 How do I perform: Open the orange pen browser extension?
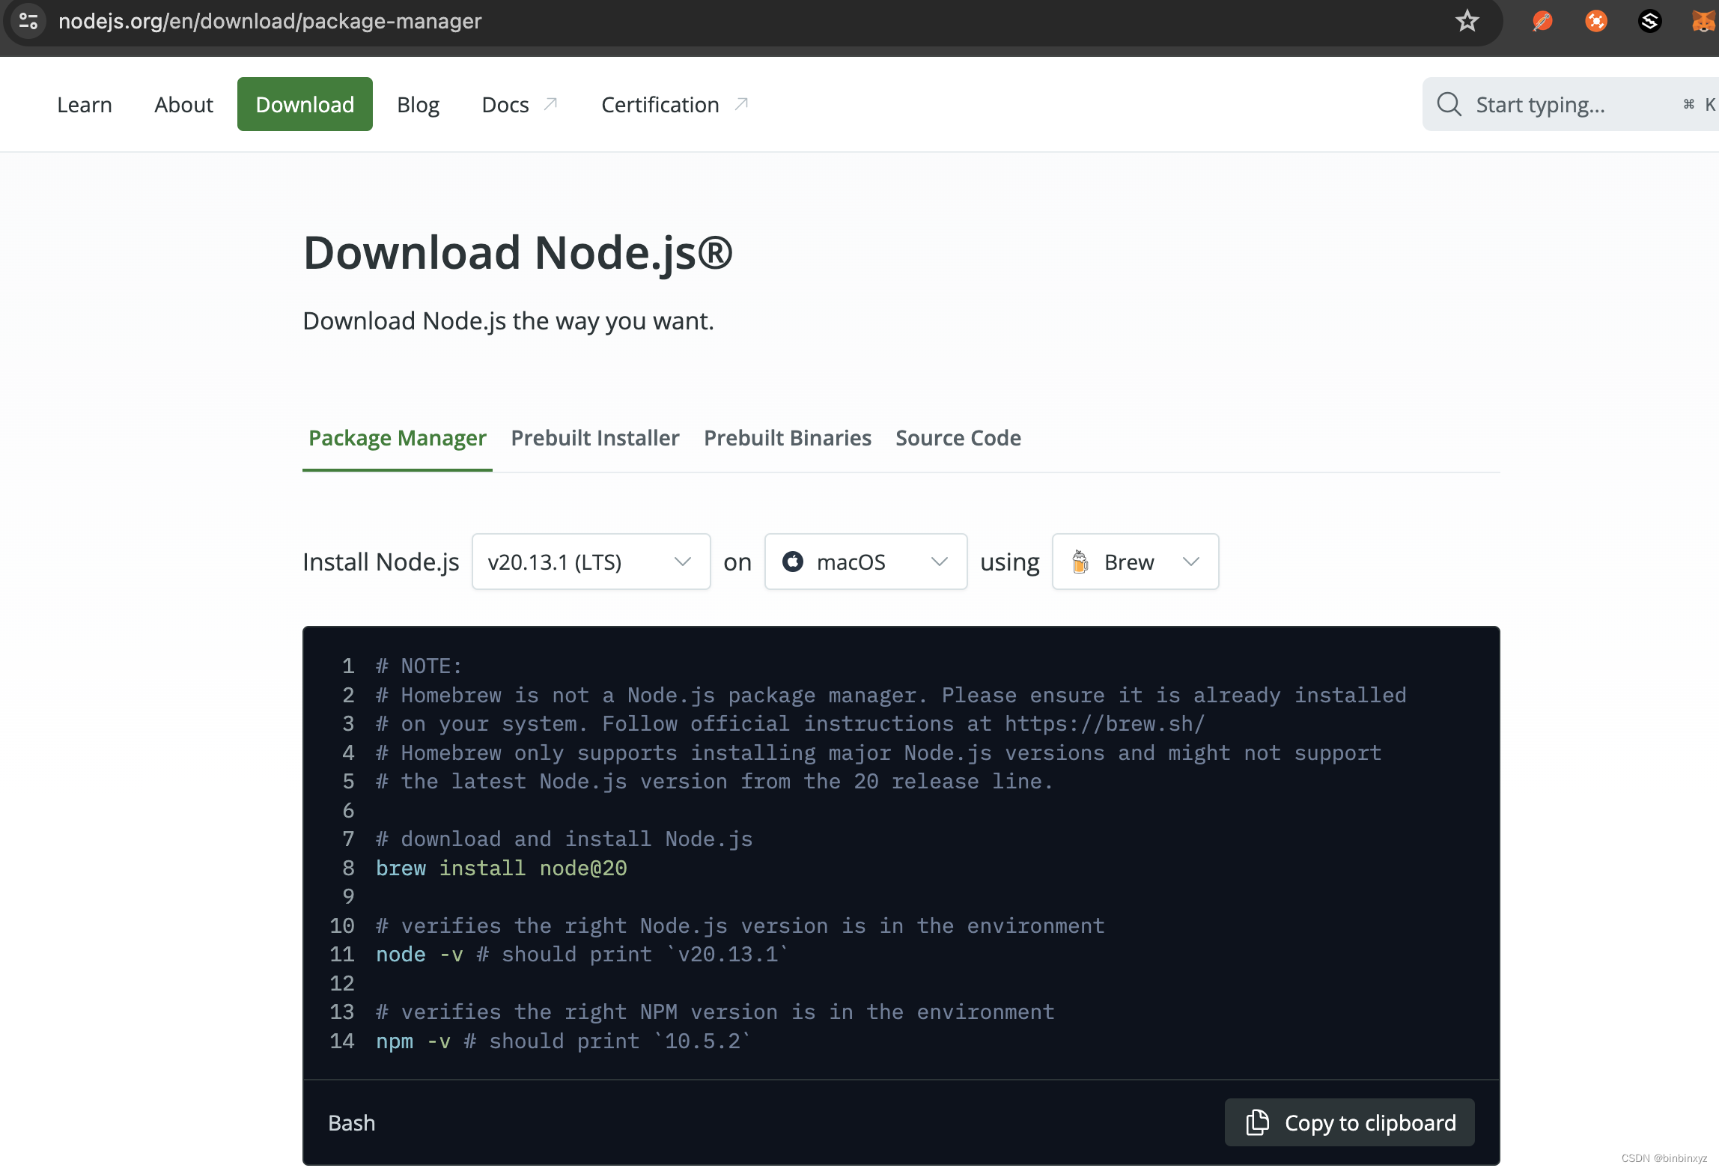click(x=1542, y=21)
